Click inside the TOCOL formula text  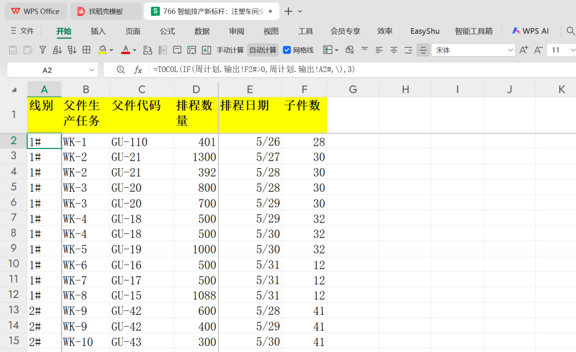tap(254, 69)
